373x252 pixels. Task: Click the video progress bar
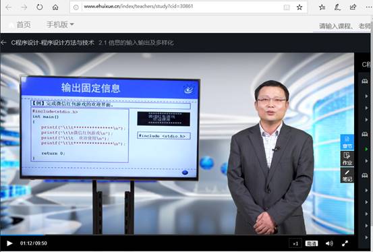coord(177,235)
